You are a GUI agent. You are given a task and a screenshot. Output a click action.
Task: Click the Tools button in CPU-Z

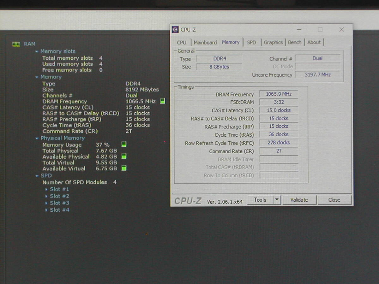point(260,200)
